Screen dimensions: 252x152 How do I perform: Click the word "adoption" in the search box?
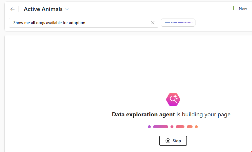[77, 23]
